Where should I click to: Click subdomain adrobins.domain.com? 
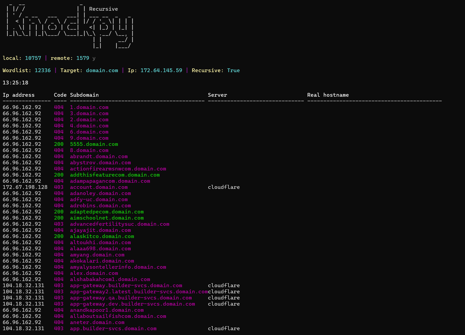100,205
